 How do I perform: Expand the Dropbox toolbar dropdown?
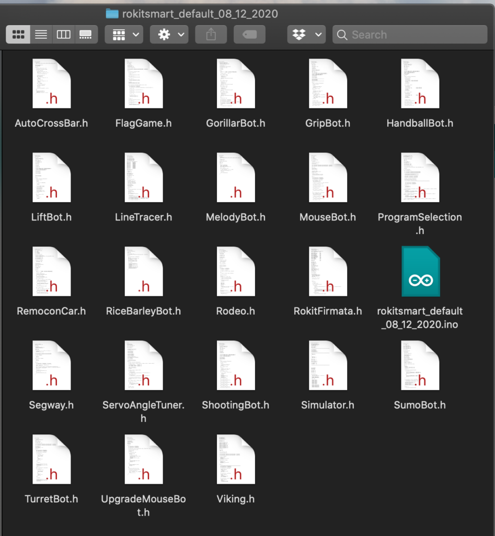tap(306, 35)
